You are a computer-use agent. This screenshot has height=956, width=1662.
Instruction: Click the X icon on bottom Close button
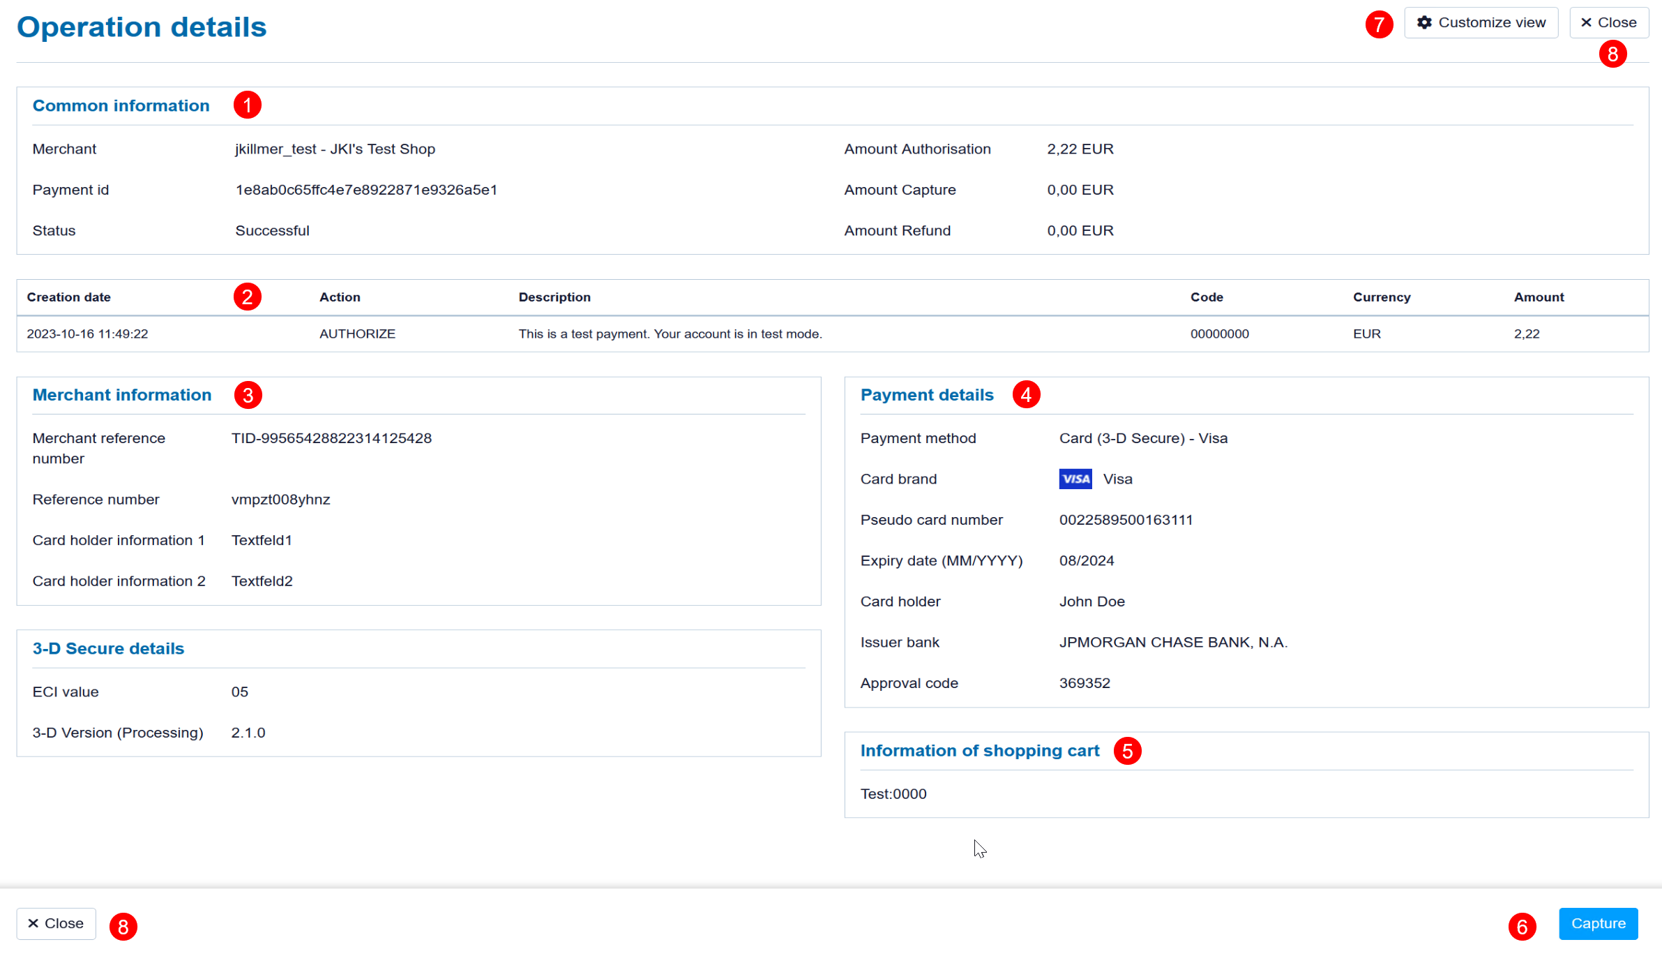33,923
